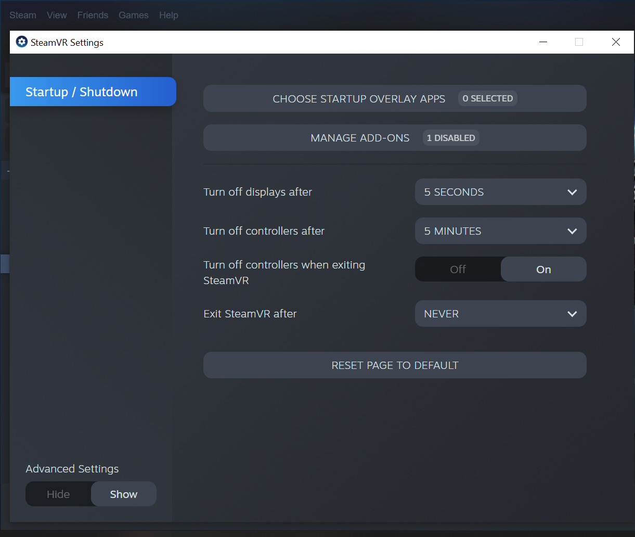The image size is (635, 537).
Task: Open the Help menu in Steam
Action: pyautogui.click(x=169, y=15)
